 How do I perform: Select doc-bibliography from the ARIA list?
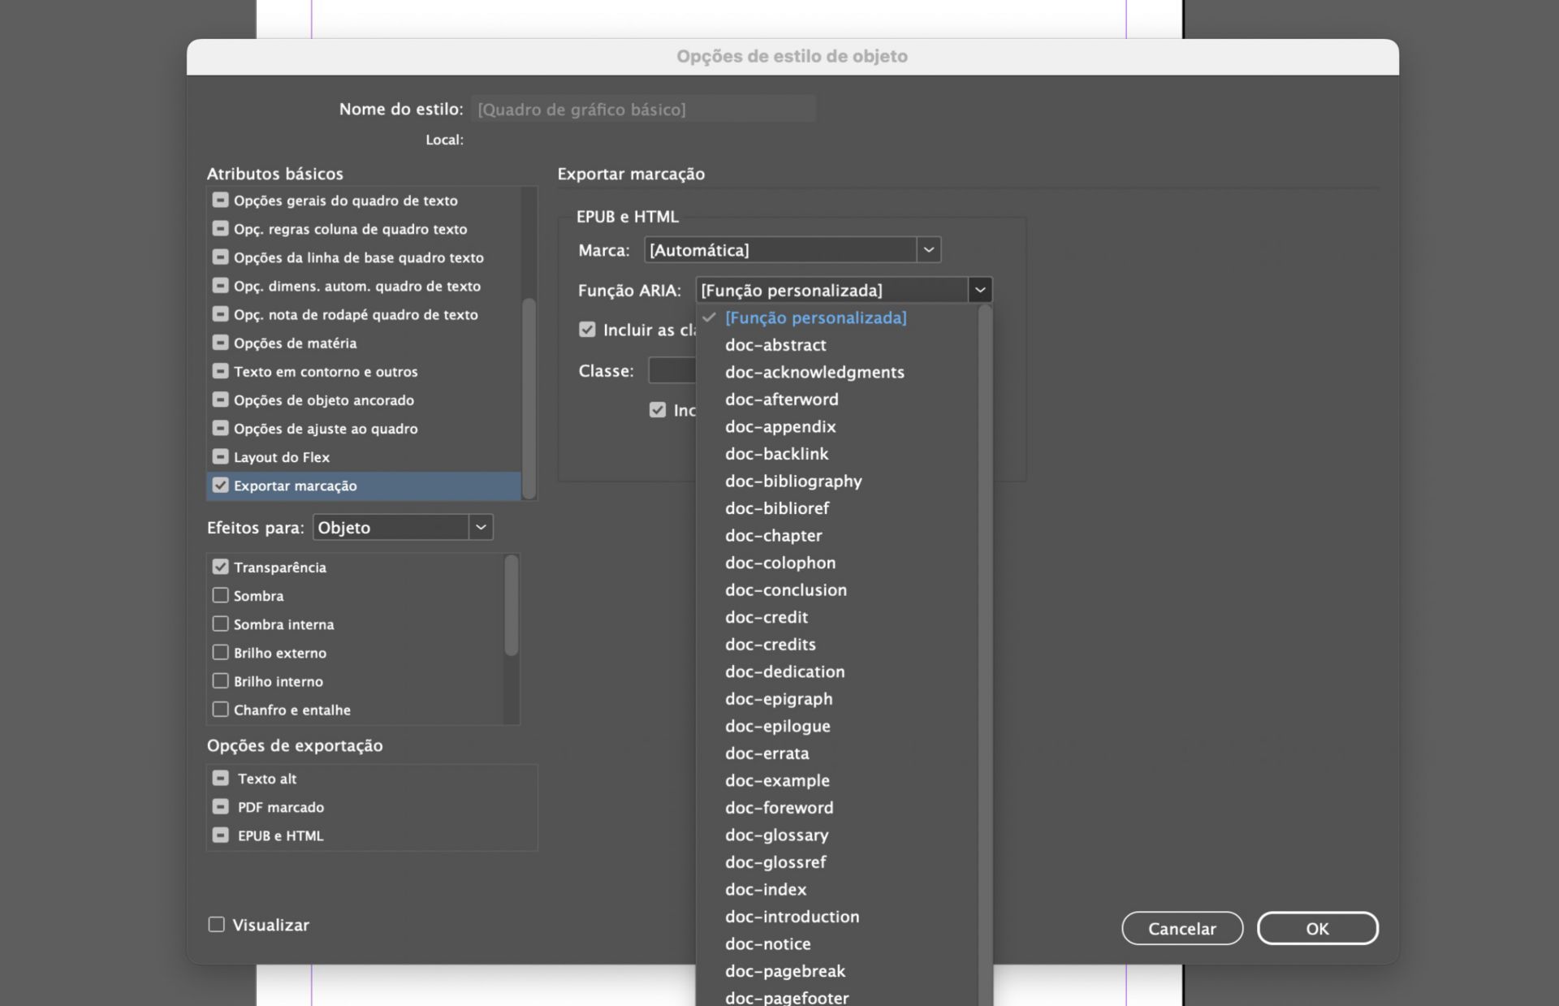792,481
